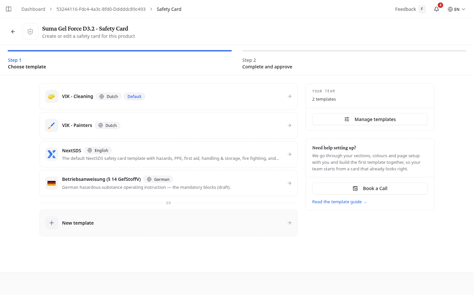The width and height of the screenshot is (474, 296).
Task: Click the Safety Card breadcrumb
Action: 169,9
